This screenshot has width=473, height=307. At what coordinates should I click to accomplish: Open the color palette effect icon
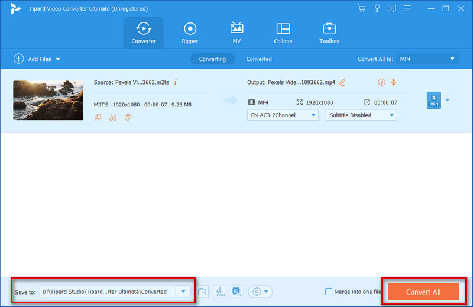(x=128, y=117)
